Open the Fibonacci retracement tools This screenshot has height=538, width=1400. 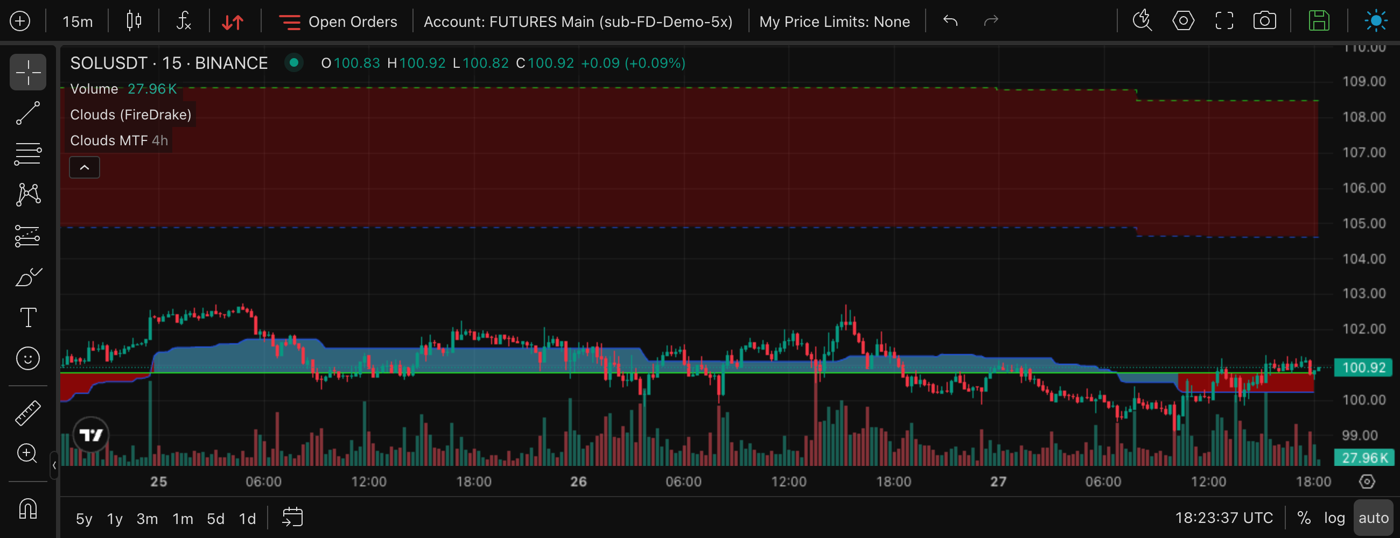click(27, 154)
